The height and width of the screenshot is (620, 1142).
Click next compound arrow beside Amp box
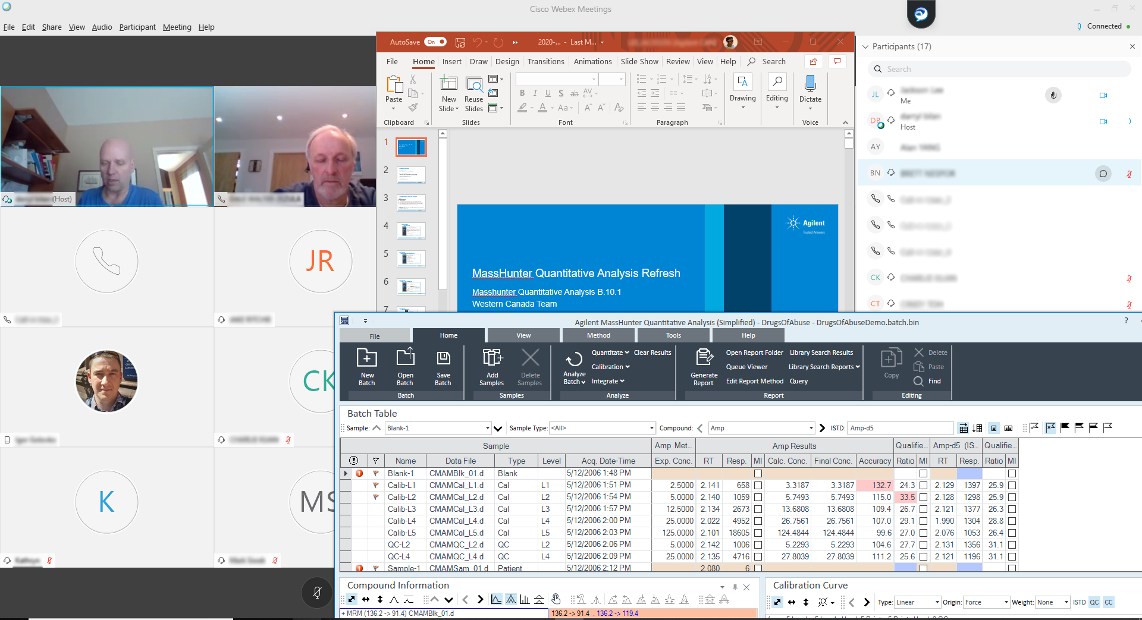[822, 428]
